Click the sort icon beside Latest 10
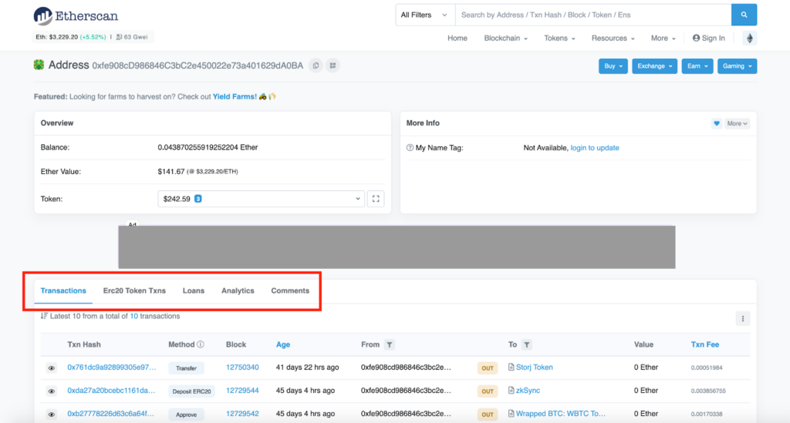This screenshot has width=790, height=423. [x=44, y=316]
